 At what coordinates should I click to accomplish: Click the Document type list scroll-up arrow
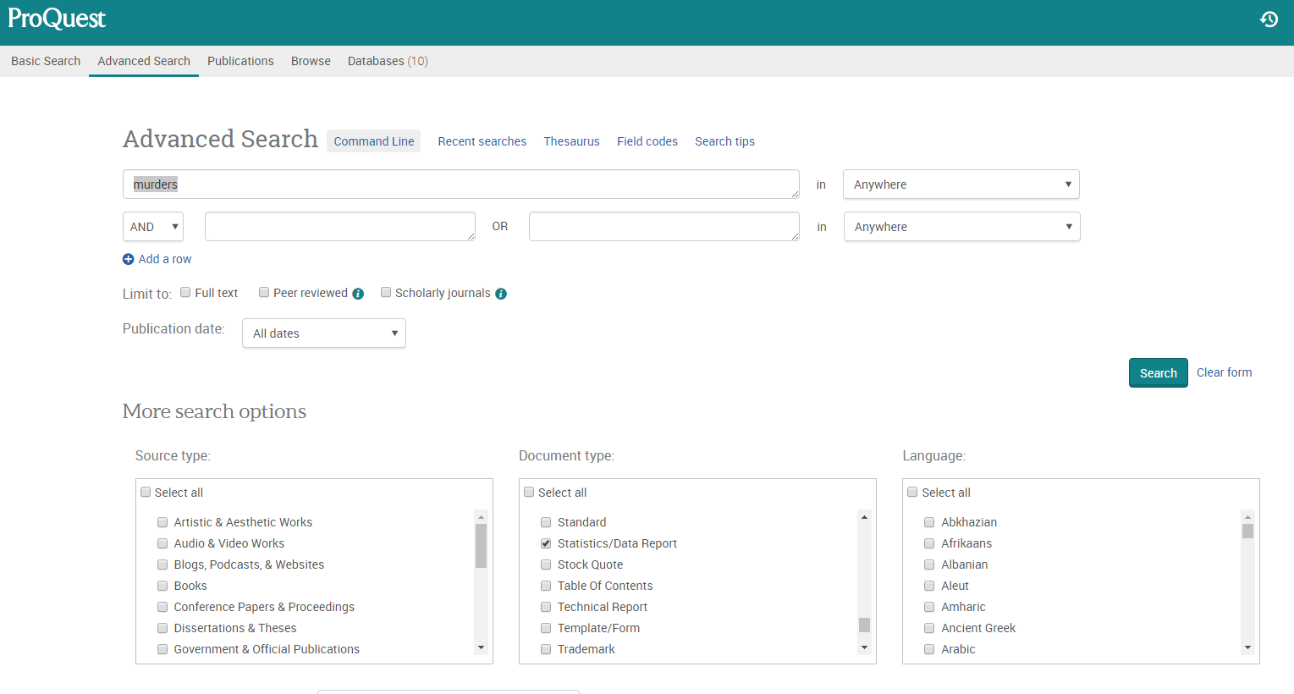(x=864, y=516)
